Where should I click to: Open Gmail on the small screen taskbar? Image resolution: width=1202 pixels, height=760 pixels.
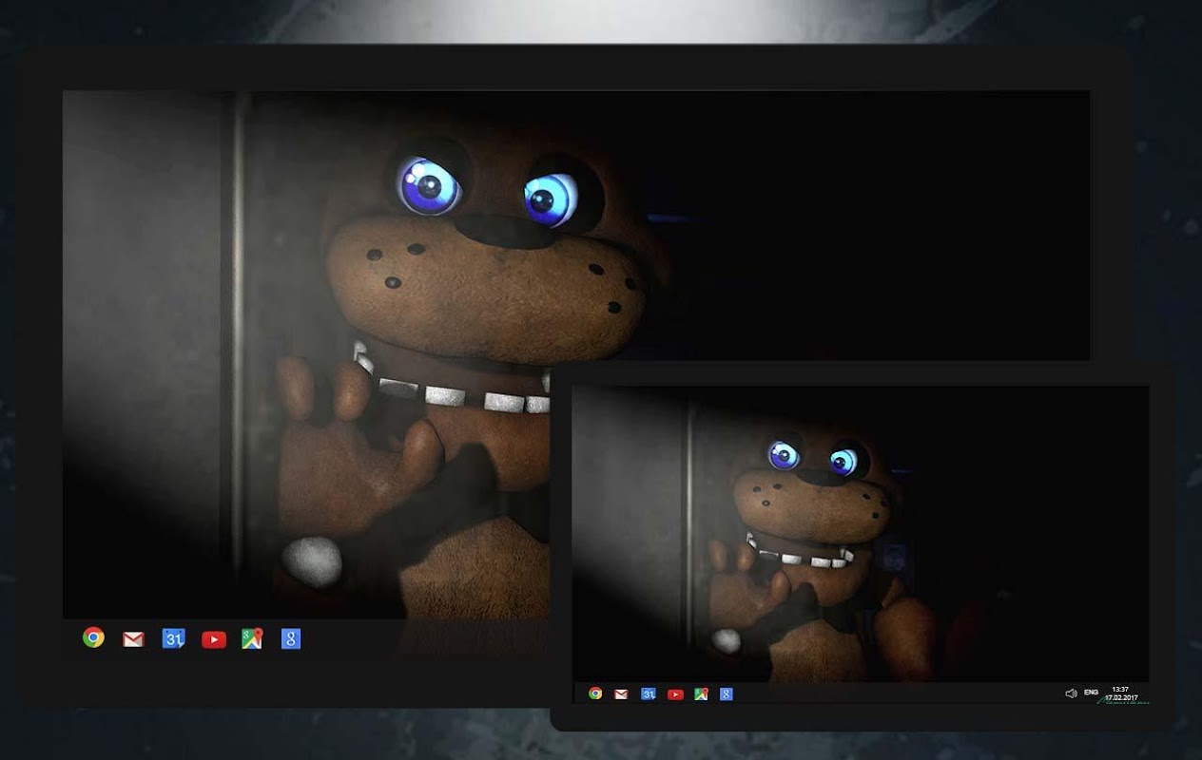pos(621,693)
